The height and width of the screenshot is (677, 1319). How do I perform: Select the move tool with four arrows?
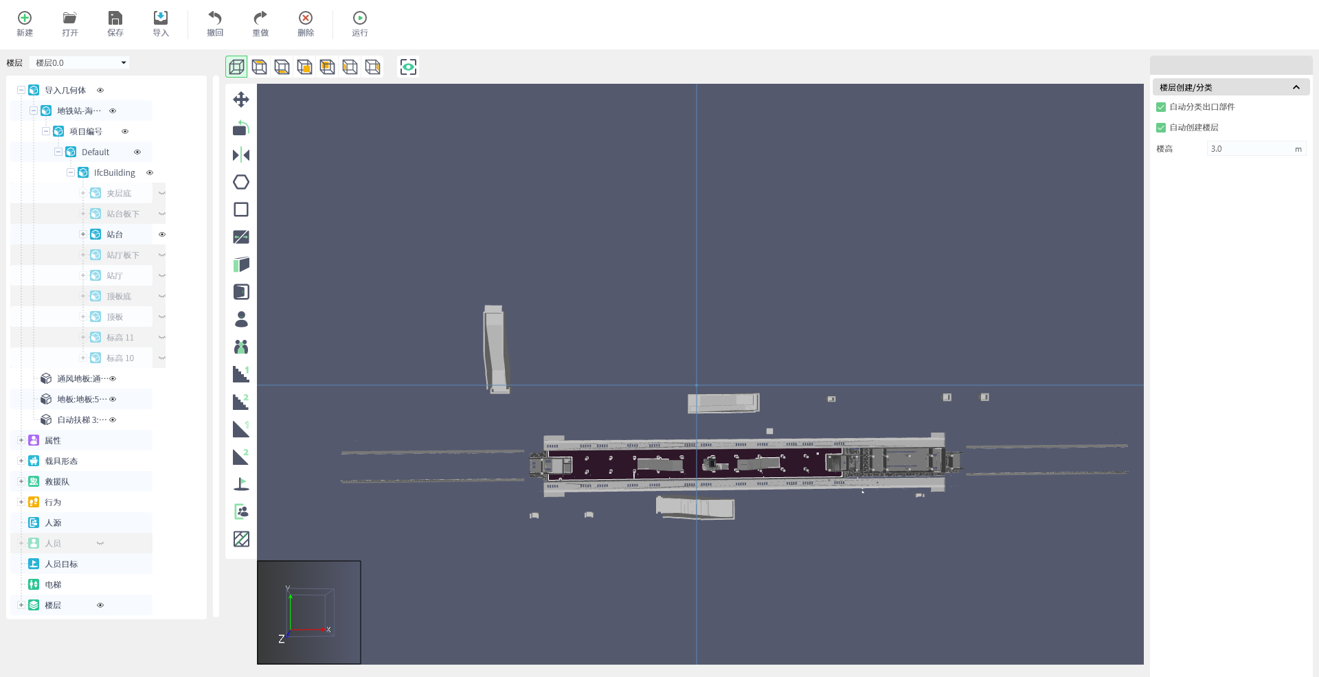pos(241,100)
